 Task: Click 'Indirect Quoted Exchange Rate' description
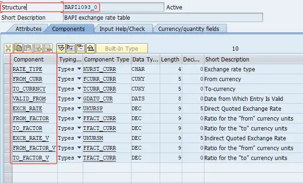coord(245,138)
